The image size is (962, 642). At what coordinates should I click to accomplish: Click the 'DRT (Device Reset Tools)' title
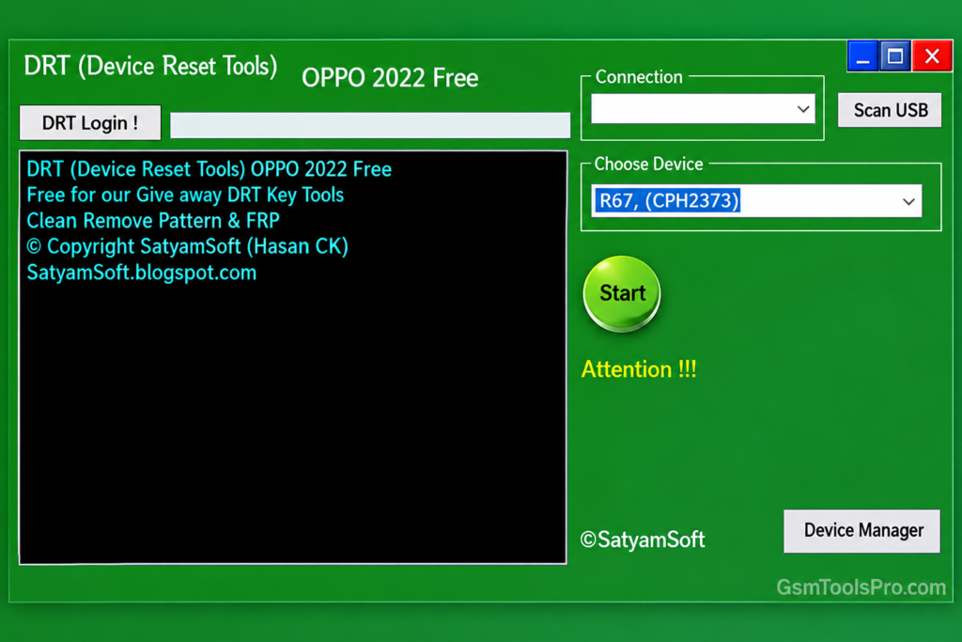[150, 67]
